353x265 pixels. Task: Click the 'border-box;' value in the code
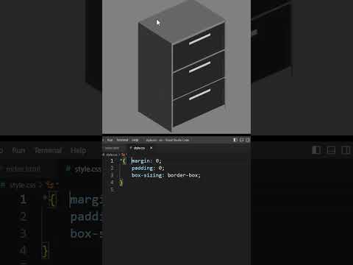click(184, 175)
